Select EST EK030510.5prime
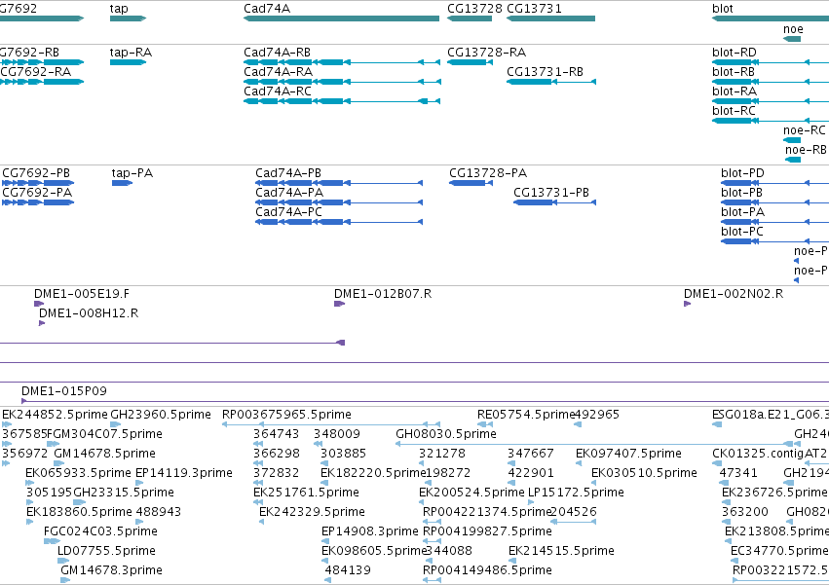The image size is (829, 585). [644, 472]
